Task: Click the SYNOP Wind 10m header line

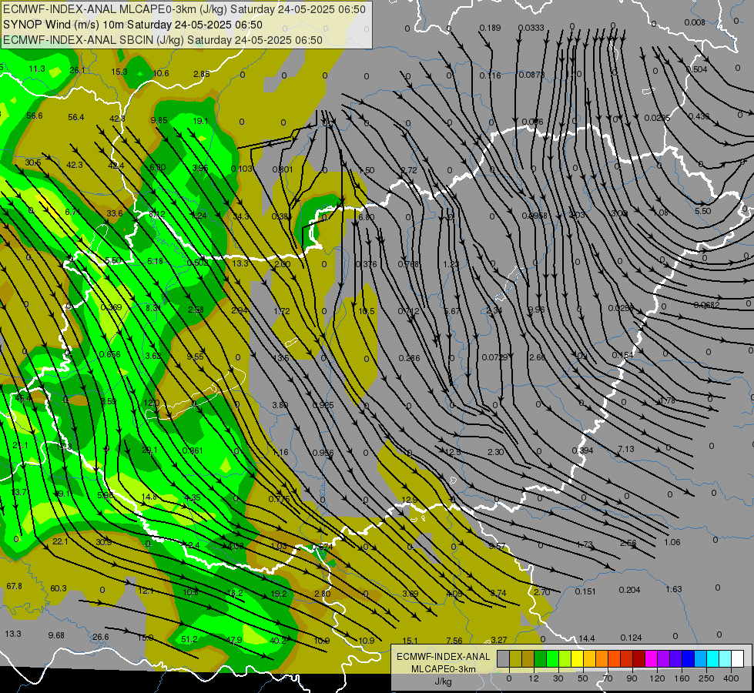Action: pyautogui.click(x=132, y=25)
